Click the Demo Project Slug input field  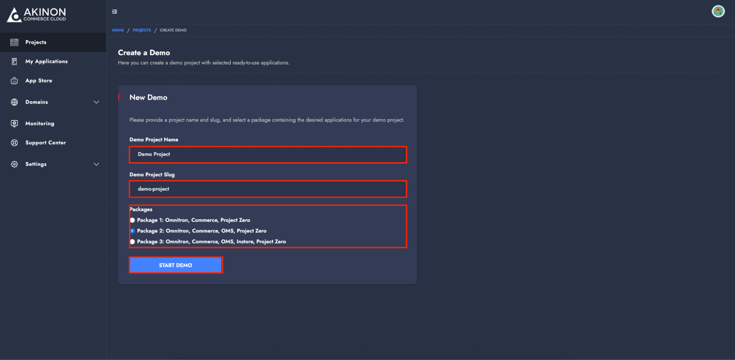(268, 189)
